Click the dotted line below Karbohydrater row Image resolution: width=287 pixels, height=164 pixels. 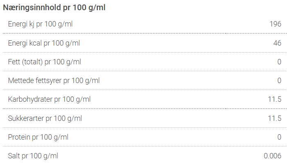tap(145, 109)
